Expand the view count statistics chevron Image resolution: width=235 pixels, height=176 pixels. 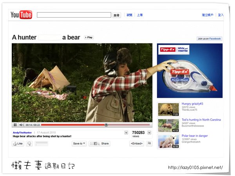point(149,133)
